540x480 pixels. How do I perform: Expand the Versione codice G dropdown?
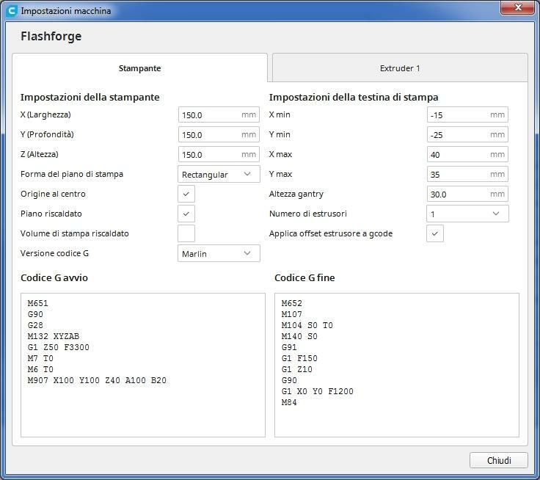point(219,254)
